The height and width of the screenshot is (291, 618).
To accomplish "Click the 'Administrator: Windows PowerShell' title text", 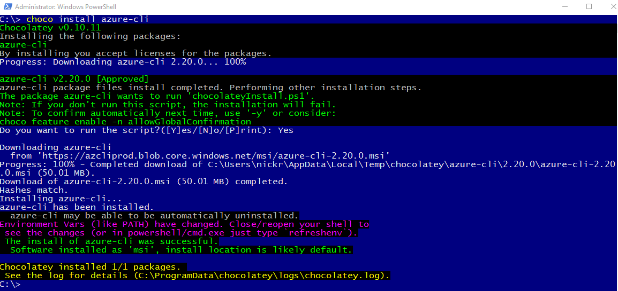I will click(x=65, y=7).
